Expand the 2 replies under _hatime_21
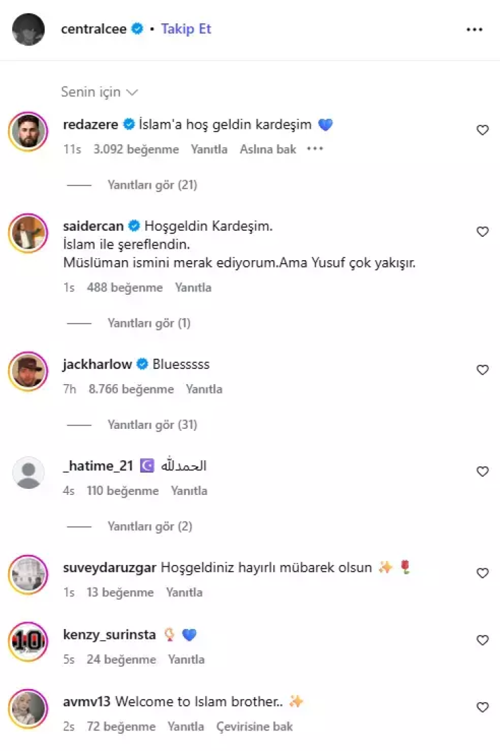The width and height of the screenshot is (500, 751). (x=149, y=526)
